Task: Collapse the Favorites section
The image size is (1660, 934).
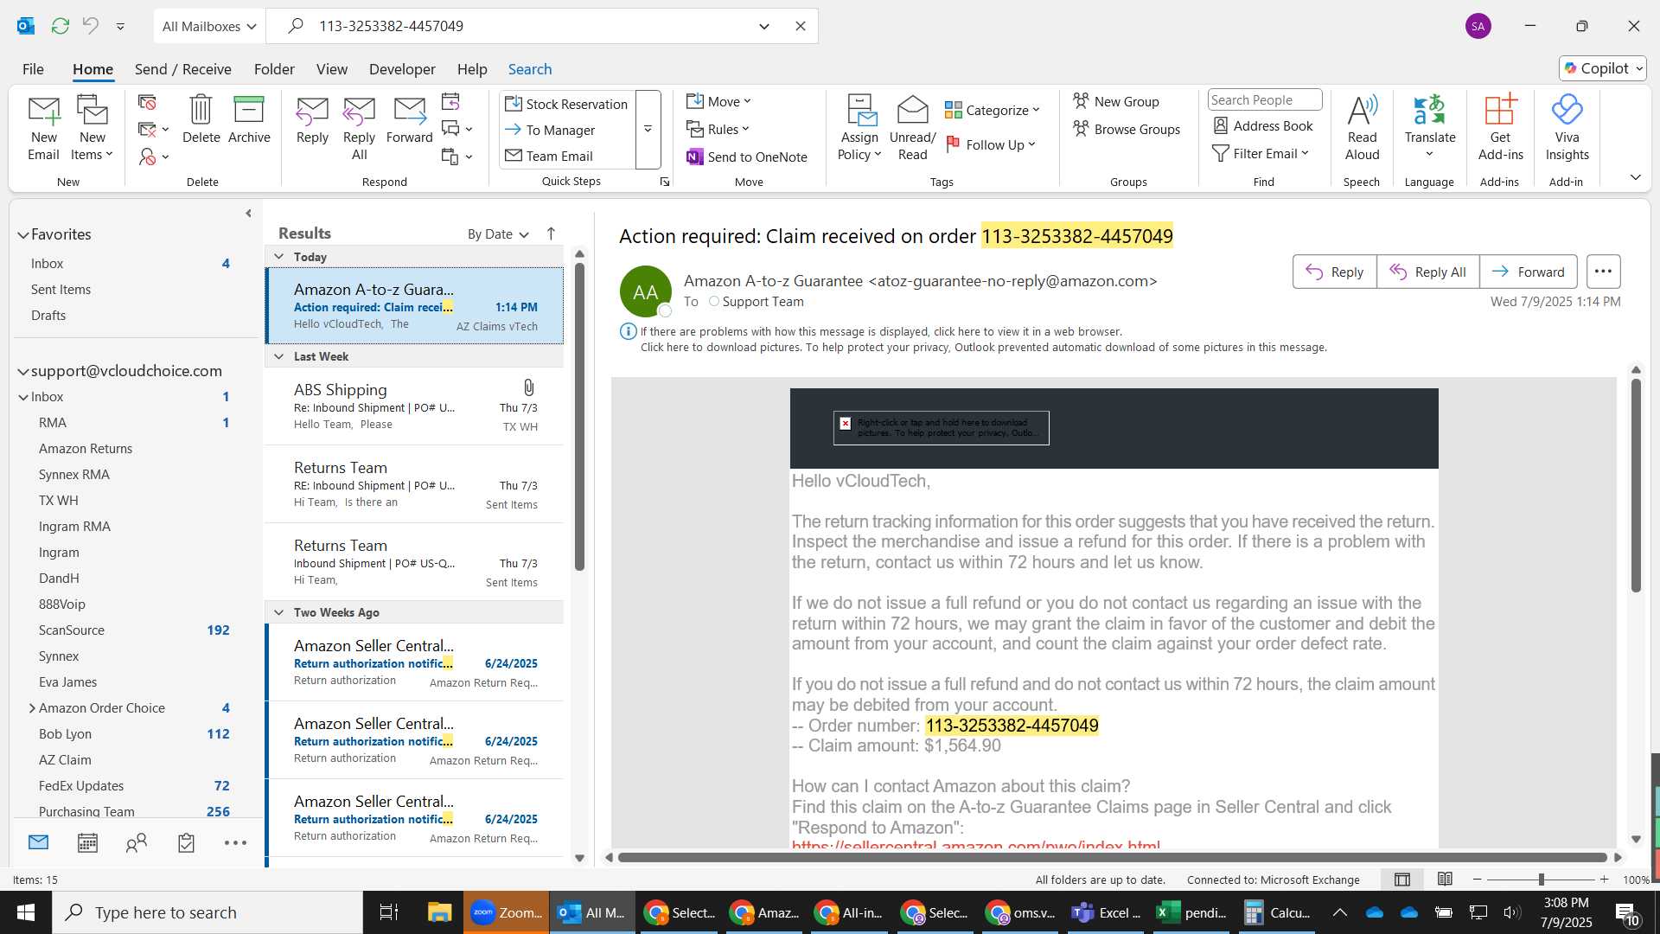Action: click(22, 235)
